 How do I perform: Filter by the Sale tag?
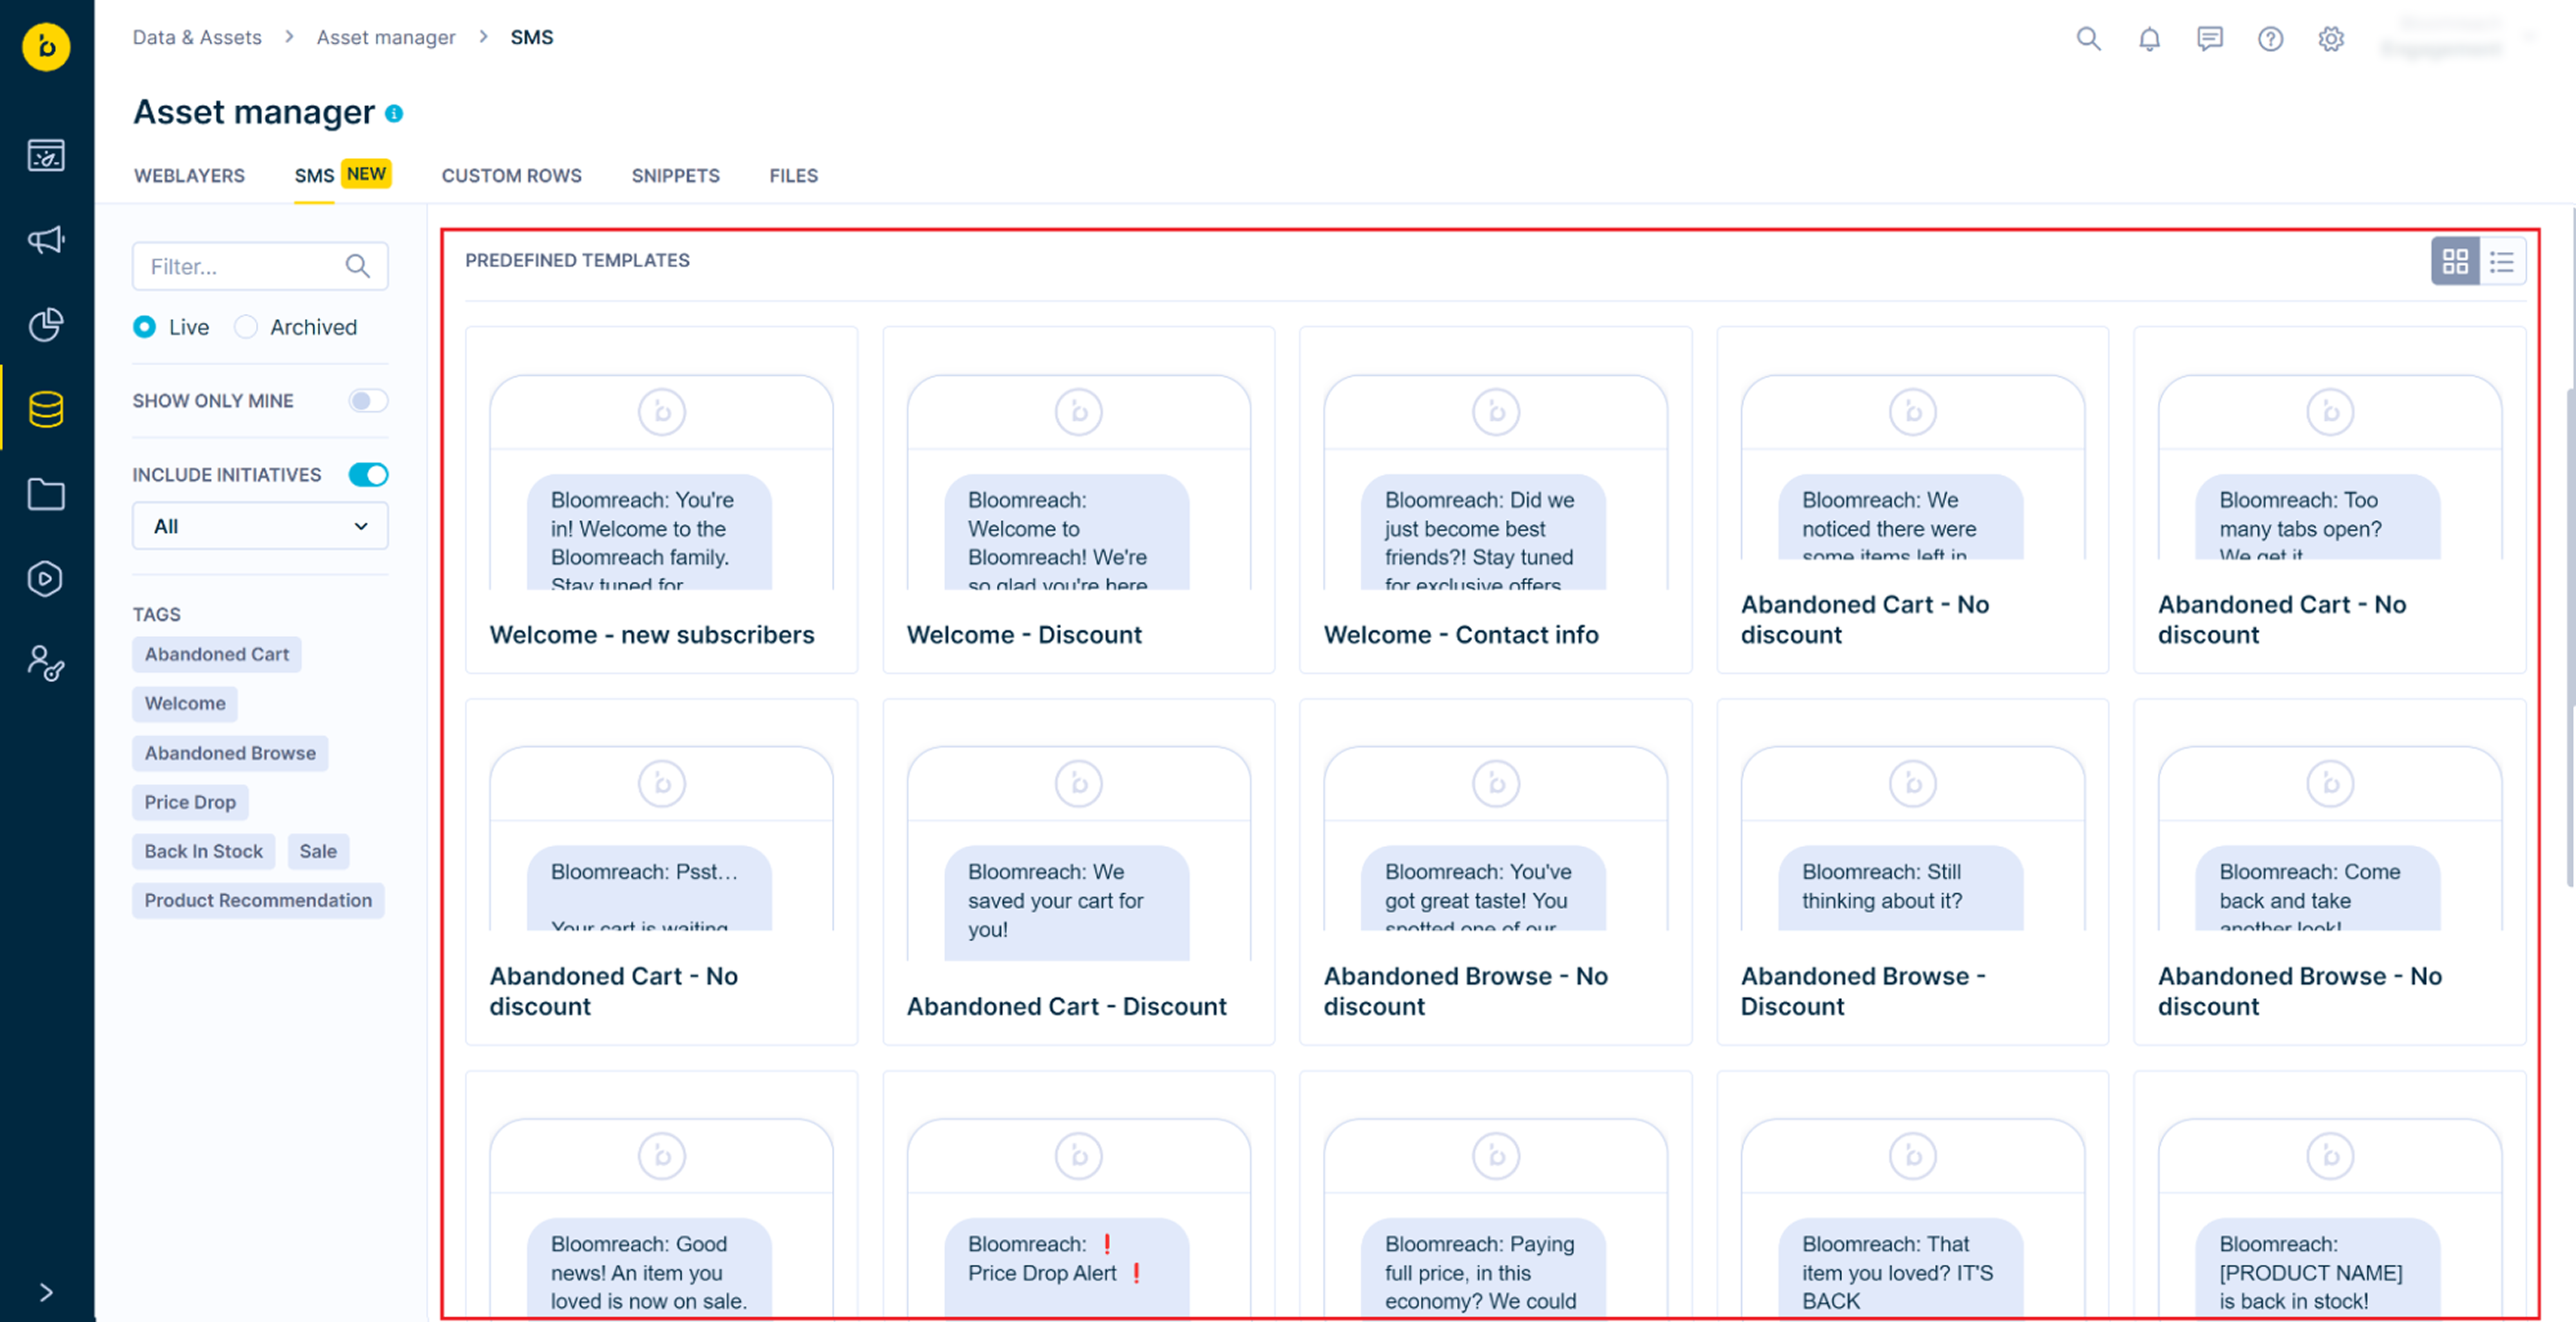click(318, 851)
